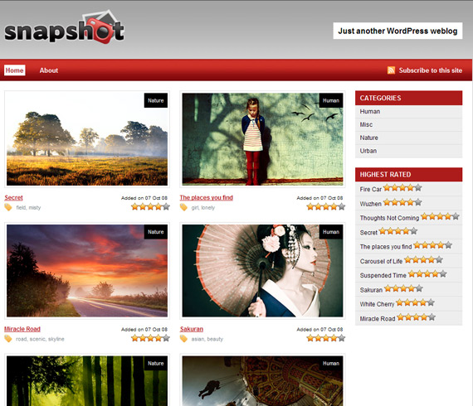Open Thoughts Not Coming in Highest Rated
Screen dimensions: 473x406
click(389, 218)
